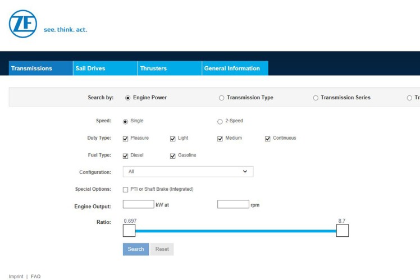The image size is (420, 280).
Task: Select Transmission Type search option
Action: (222, 98)
